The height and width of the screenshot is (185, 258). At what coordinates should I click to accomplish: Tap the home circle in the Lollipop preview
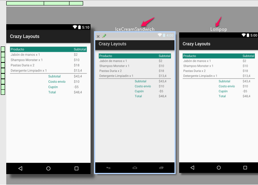point(219,167)
